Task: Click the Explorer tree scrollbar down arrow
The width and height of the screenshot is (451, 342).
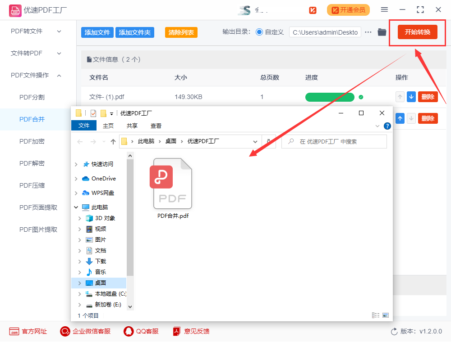Action: coord(130,307)
